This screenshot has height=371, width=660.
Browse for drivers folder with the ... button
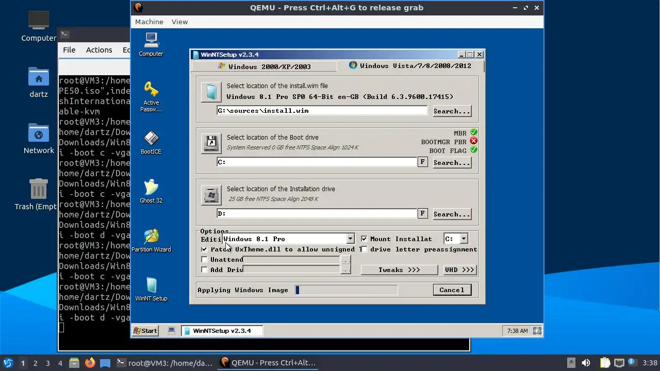345,270
